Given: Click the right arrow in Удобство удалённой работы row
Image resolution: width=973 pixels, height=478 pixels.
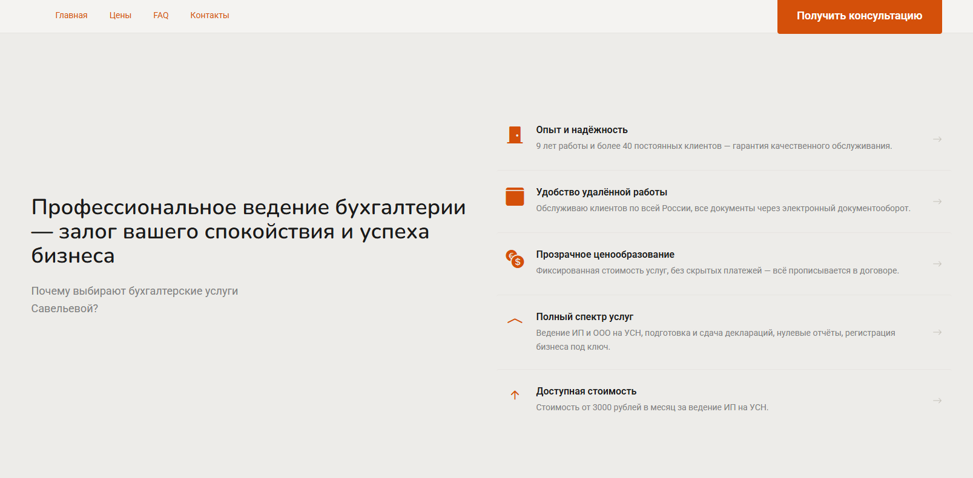Looking at the screenshot, I should [x=937, y=201].
